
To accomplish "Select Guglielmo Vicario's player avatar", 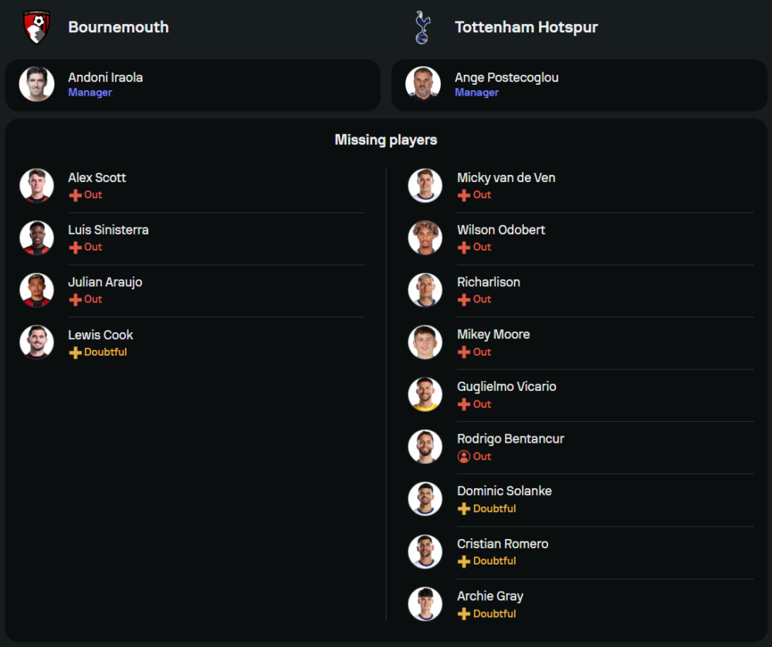I will 425,394.
